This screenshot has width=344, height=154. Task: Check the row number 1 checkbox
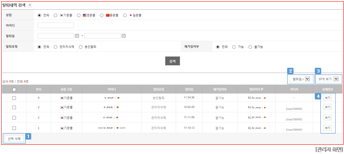14,128
